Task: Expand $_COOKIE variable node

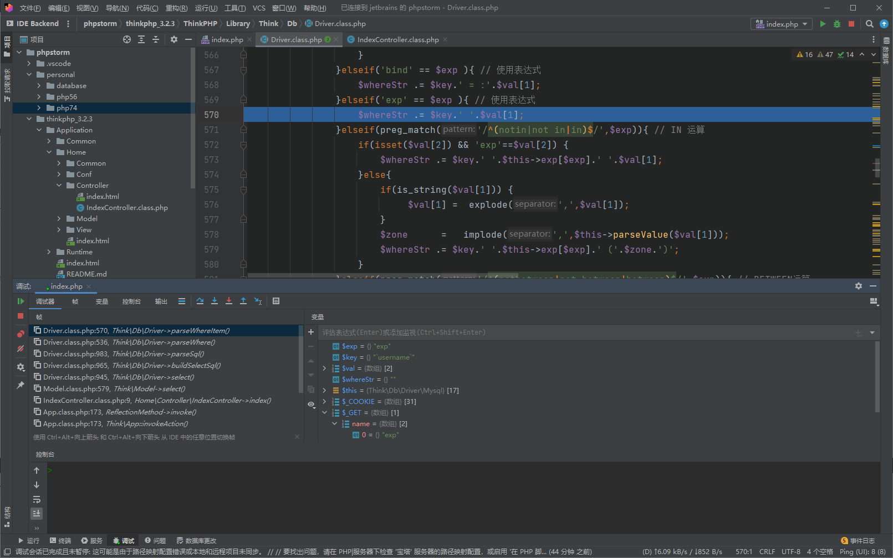Action: (x=325, y=401)
